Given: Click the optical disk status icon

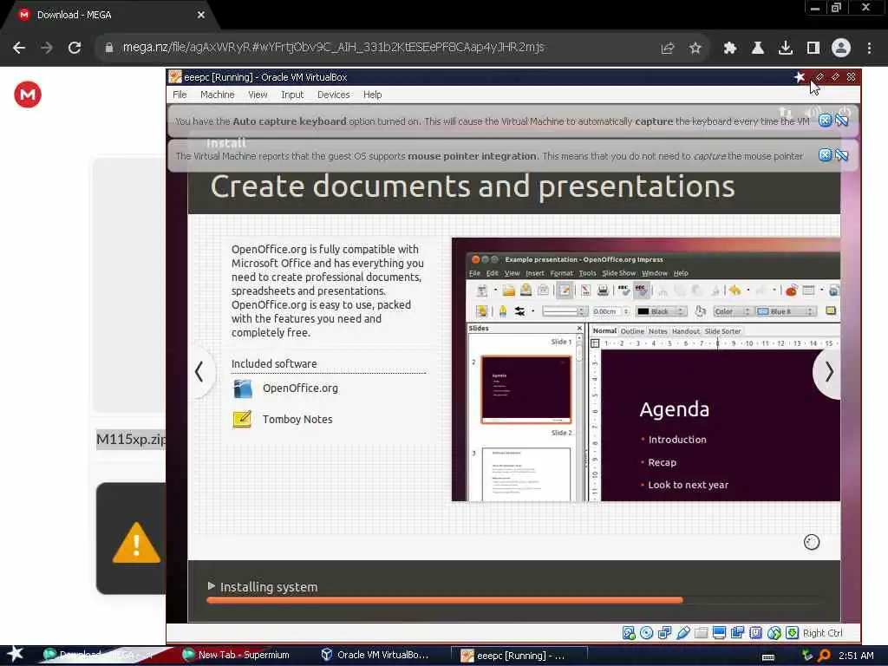Looking at the screenshot, I should [x=647, y=633].
